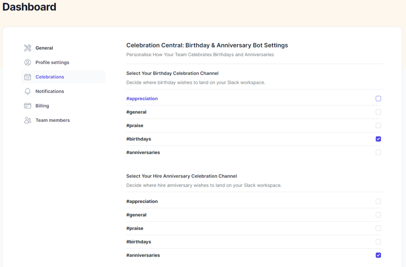Open Profile settings from sidebar
This screenshot has width=406, height=267.
point(52,62)
